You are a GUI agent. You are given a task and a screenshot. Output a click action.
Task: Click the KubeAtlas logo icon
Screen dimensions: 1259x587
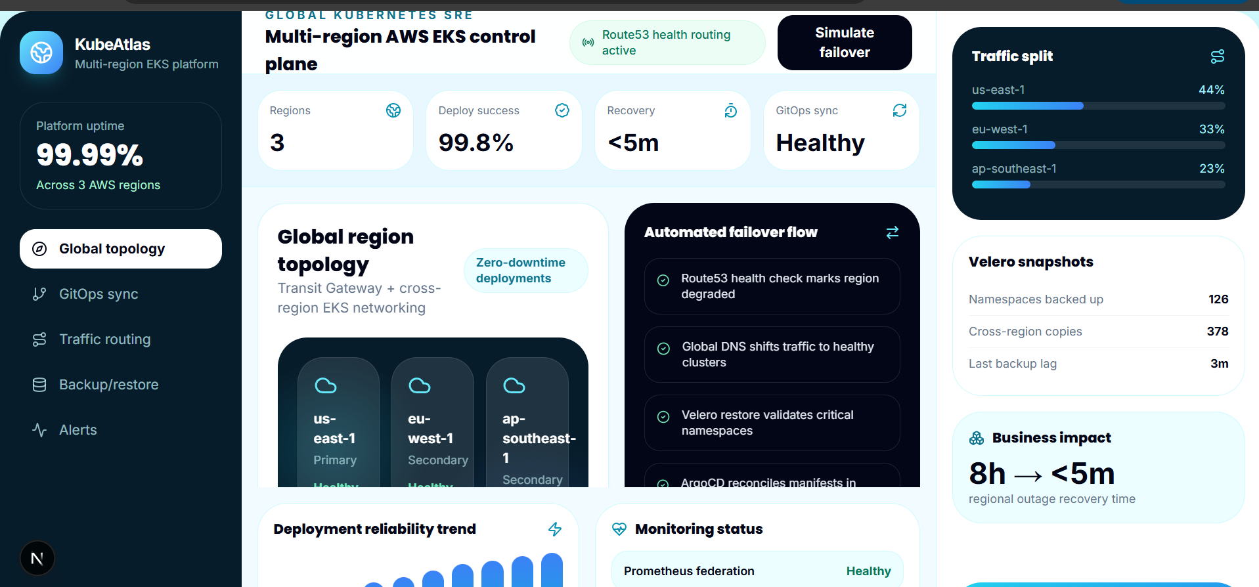[x=41, y=53]
